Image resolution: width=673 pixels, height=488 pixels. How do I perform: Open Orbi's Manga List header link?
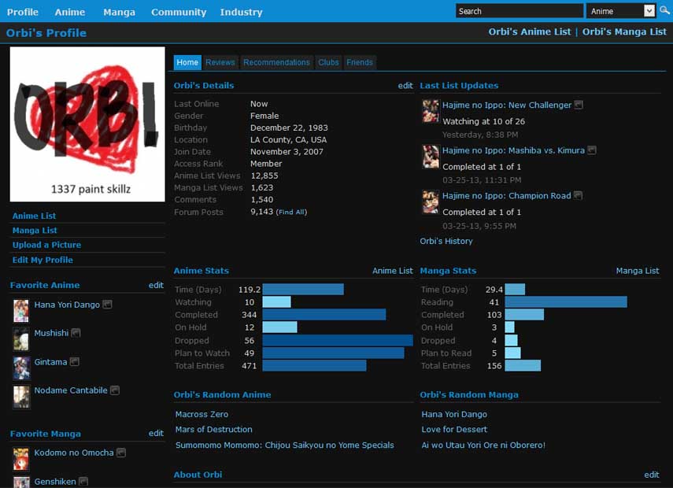tap(624, 31)
